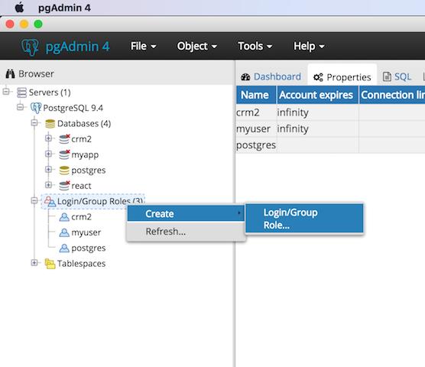425x367 pixels.
Task: Select the myuser row in properties table
Action: 330,128
